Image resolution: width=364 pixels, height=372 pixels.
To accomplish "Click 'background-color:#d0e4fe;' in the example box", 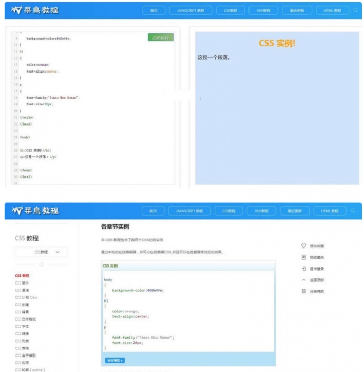I will pyautogui.click(x=138, y=290).
